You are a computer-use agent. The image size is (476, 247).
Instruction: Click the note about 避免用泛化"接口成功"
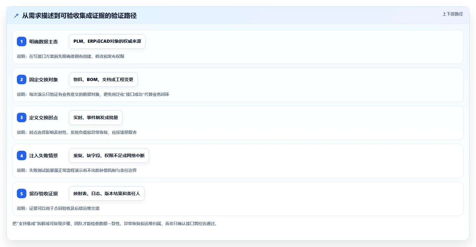[93, 94]
